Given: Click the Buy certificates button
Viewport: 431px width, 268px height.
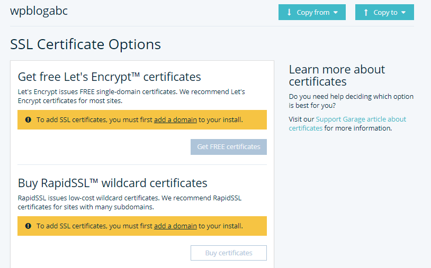Looking at the screenshot, I should 229,253.
